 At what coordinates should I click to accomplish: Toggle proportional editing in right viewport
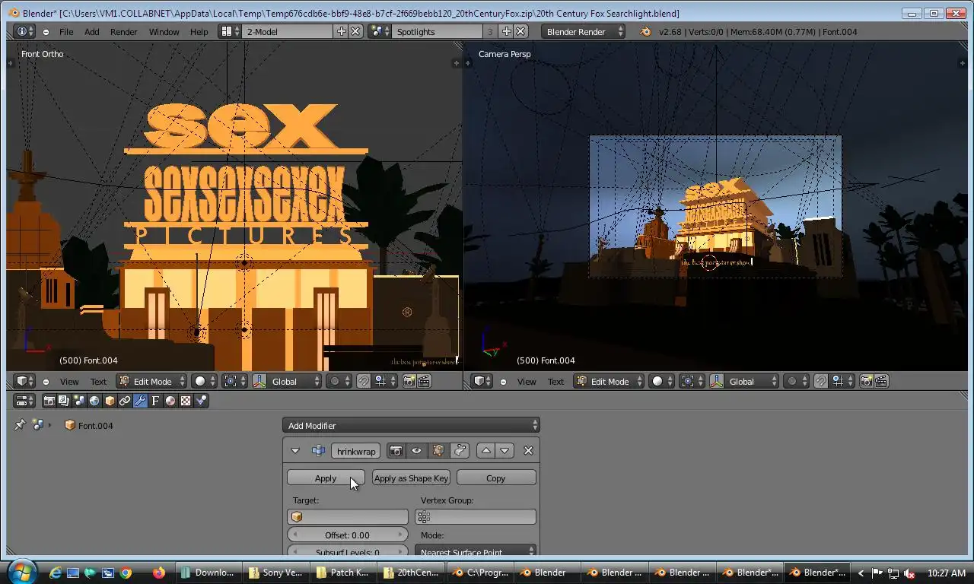[796, 381]
